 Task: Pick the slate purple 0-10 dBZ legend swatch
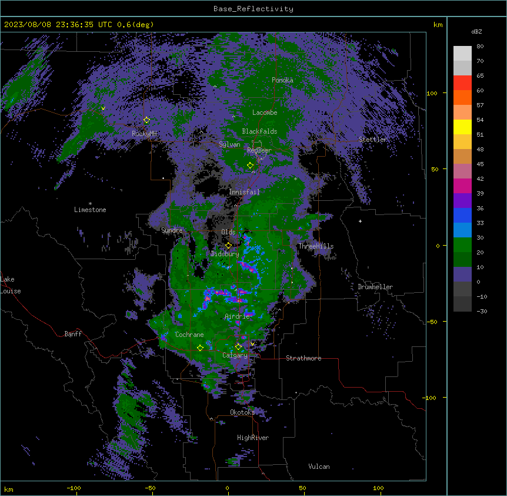462,275
